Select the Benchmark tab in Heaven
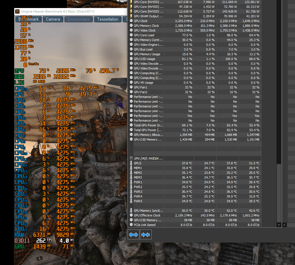 point(29,19)
